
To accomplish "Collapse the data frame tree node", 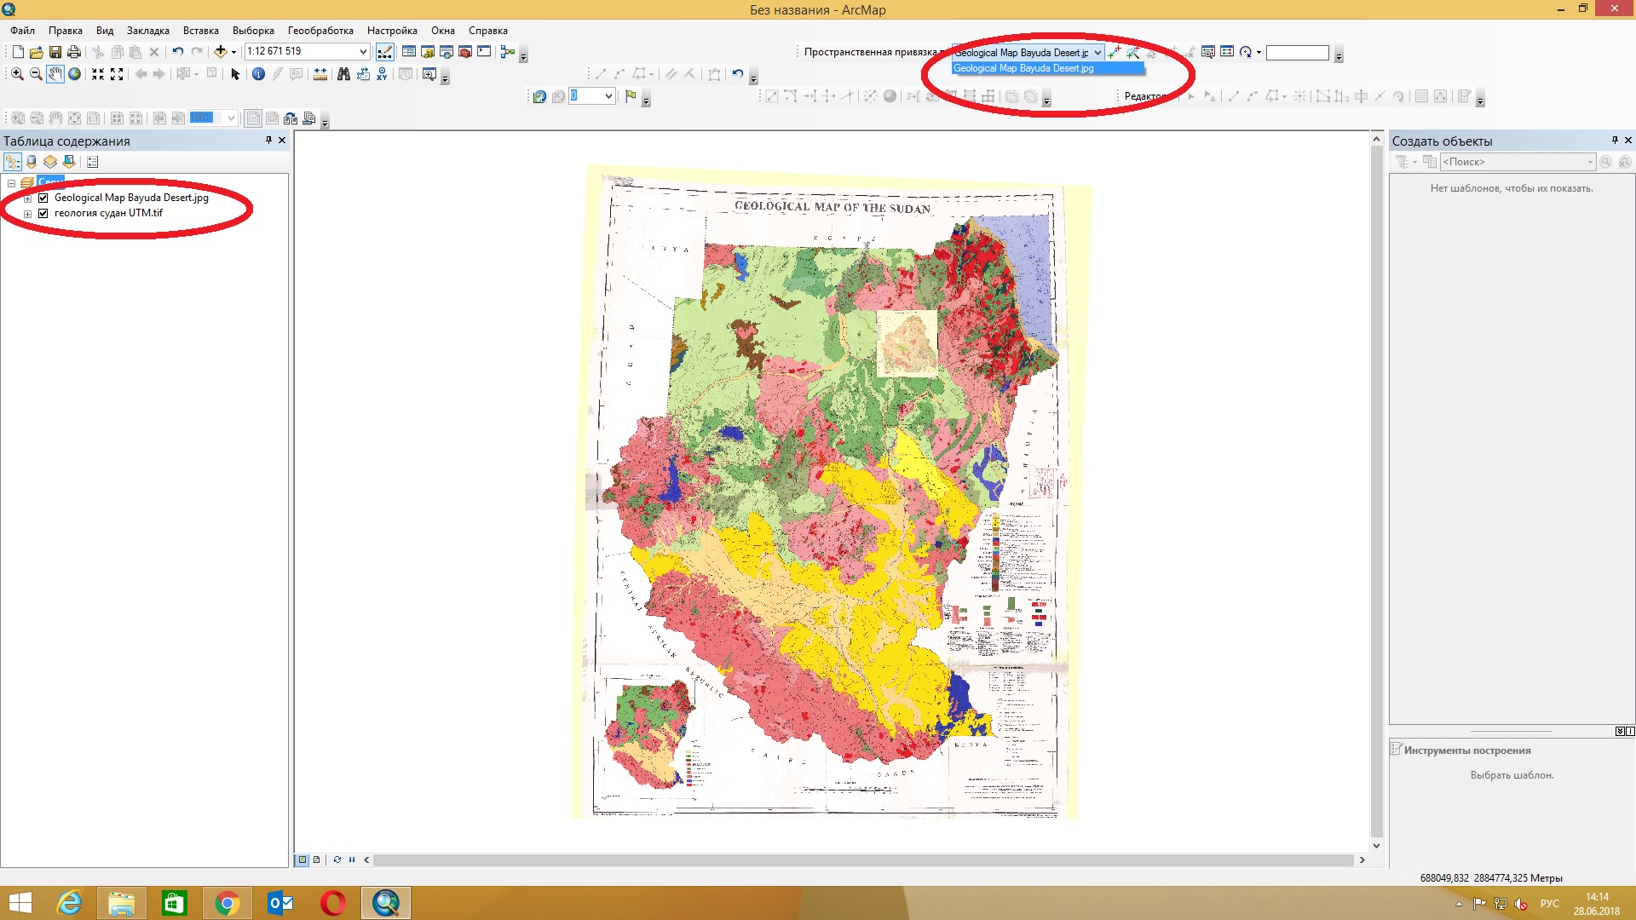I will tap(11, 182).
